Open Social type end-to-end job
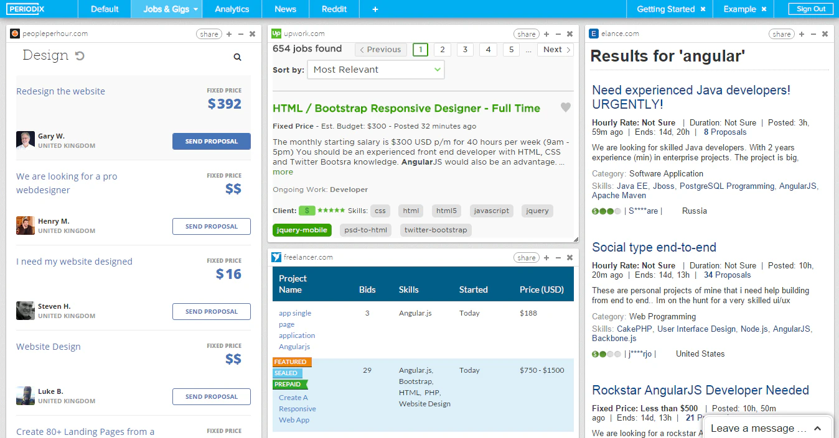 point(654,247)
